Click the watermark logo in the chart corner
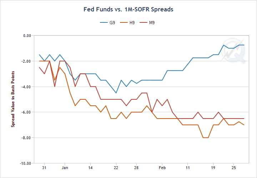 click(x=233, y=50)
